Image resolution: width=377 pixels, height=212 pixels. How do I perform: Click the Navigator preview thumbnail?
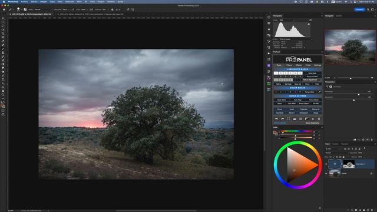click(350, 47)
